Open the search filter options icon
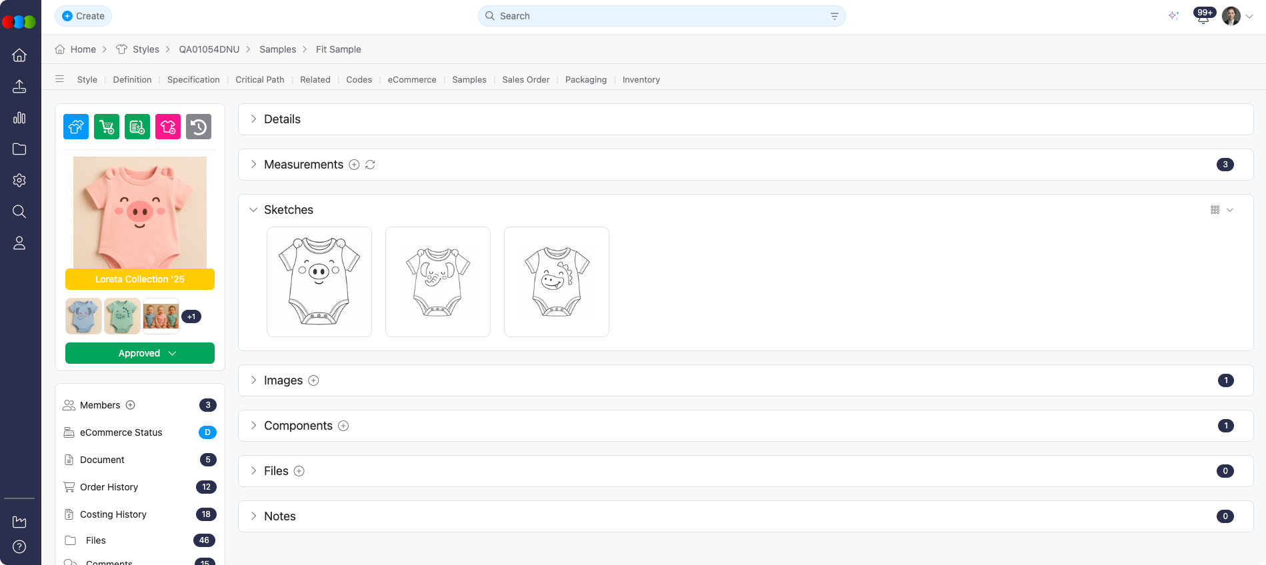The image size is (1266, 565). 834,16
